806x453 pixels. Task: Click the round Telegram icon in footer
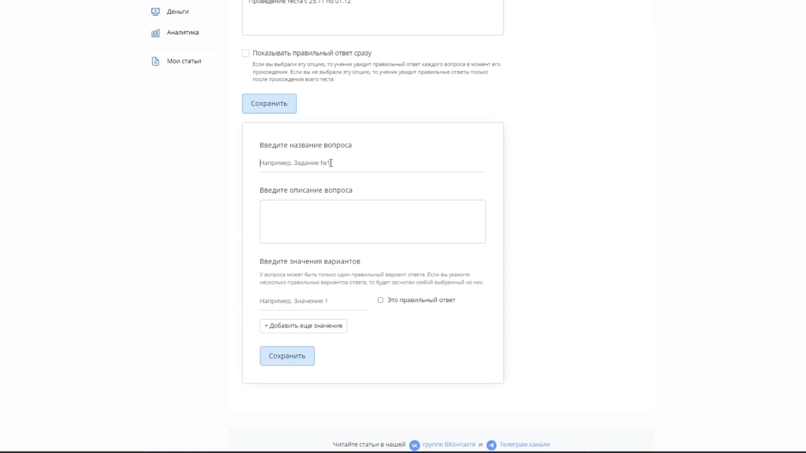point(491,445)
